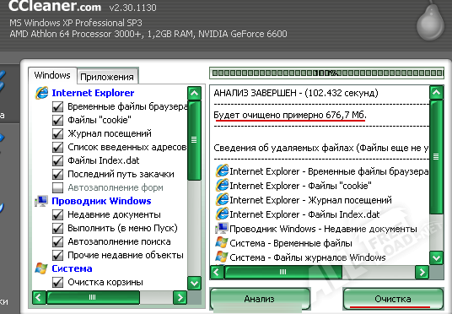Uncheck 'Временные файлы браузера' checkbox
452x314 pixels.
tap(57, 106)
